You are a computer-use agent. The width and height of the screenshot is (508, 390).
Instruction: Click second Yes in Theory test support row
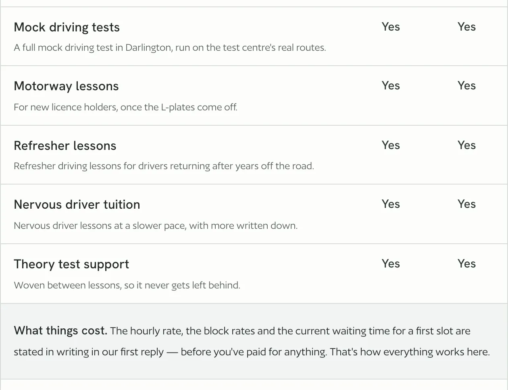coord(466,263)
